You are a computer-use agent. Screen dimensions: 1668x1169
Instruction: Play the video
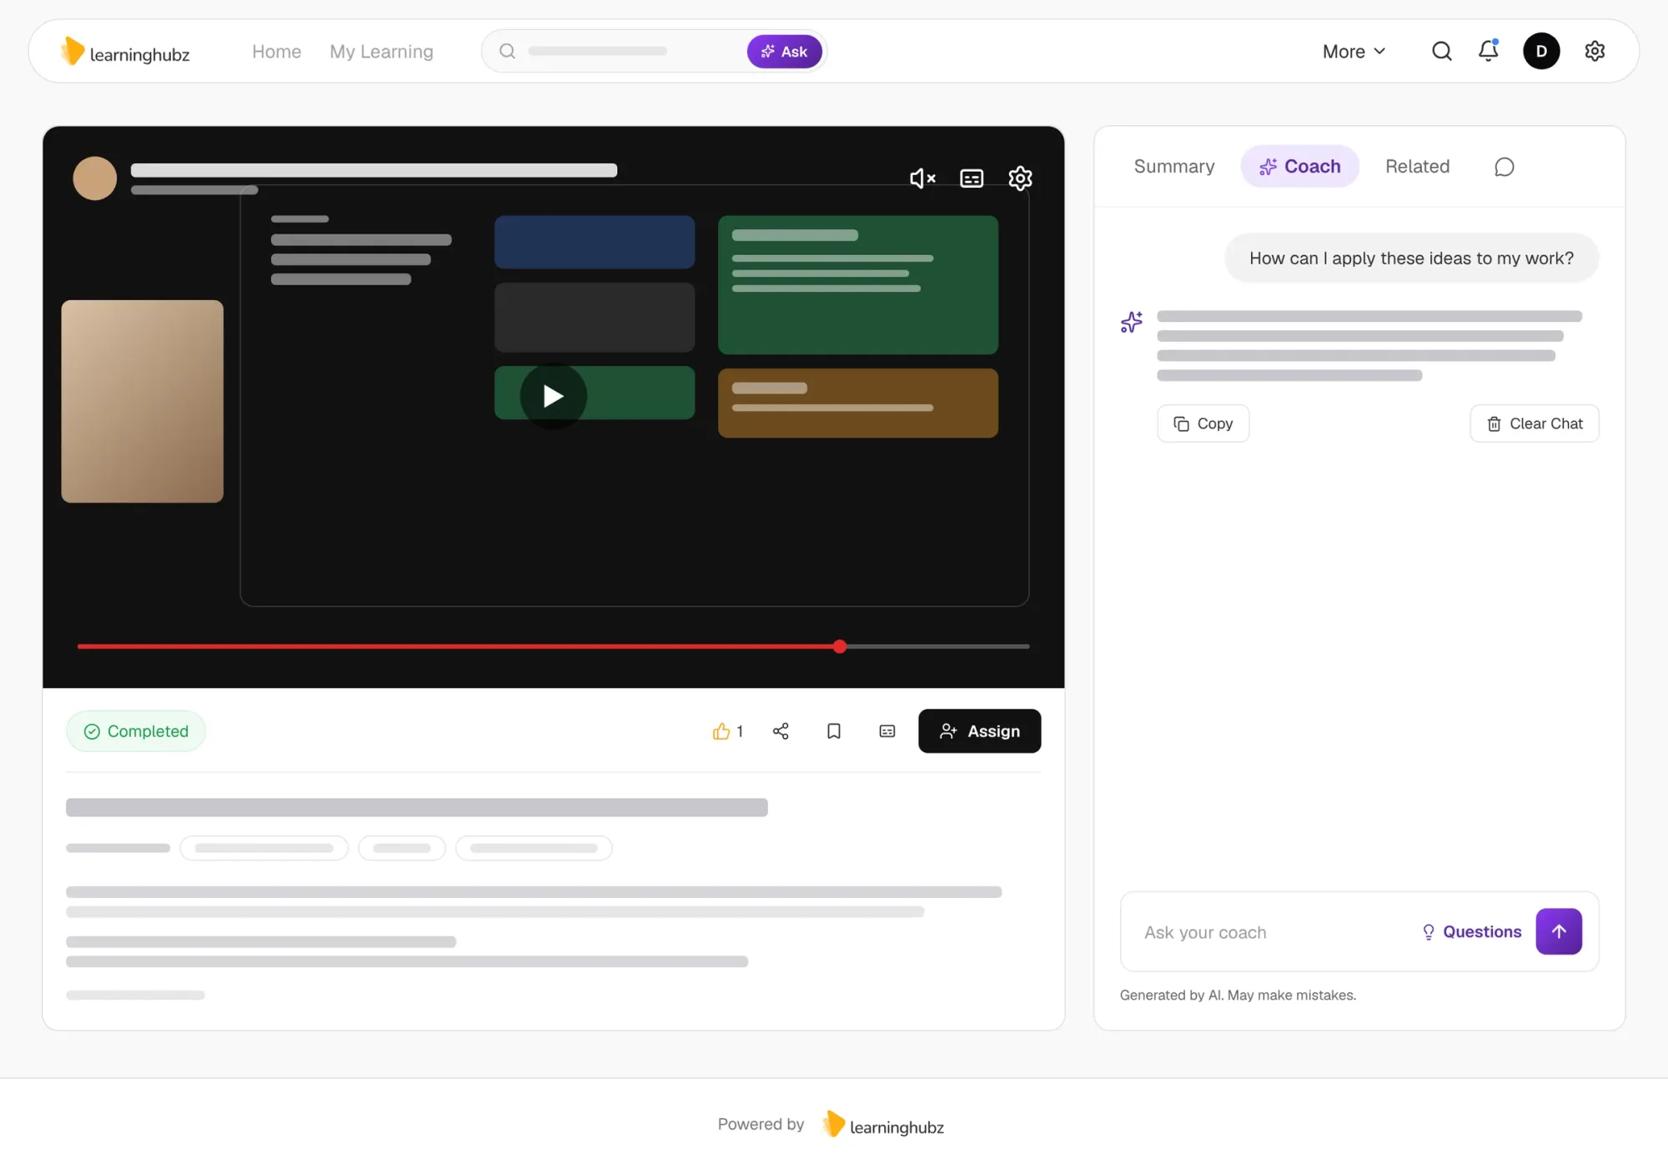pos(553,396)
